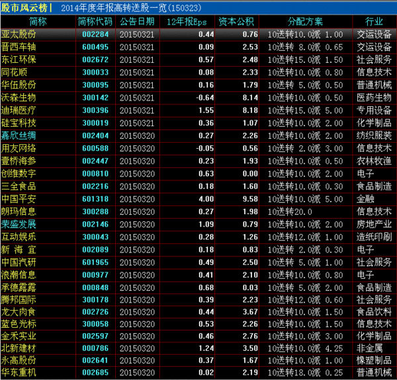The height and width of the screenshot is (380, 397).
Task: Click stock code 300033
Action: [95, 72]
